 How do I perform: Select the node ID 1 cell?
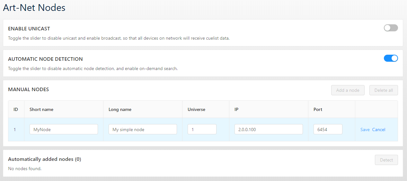point(16,130)
